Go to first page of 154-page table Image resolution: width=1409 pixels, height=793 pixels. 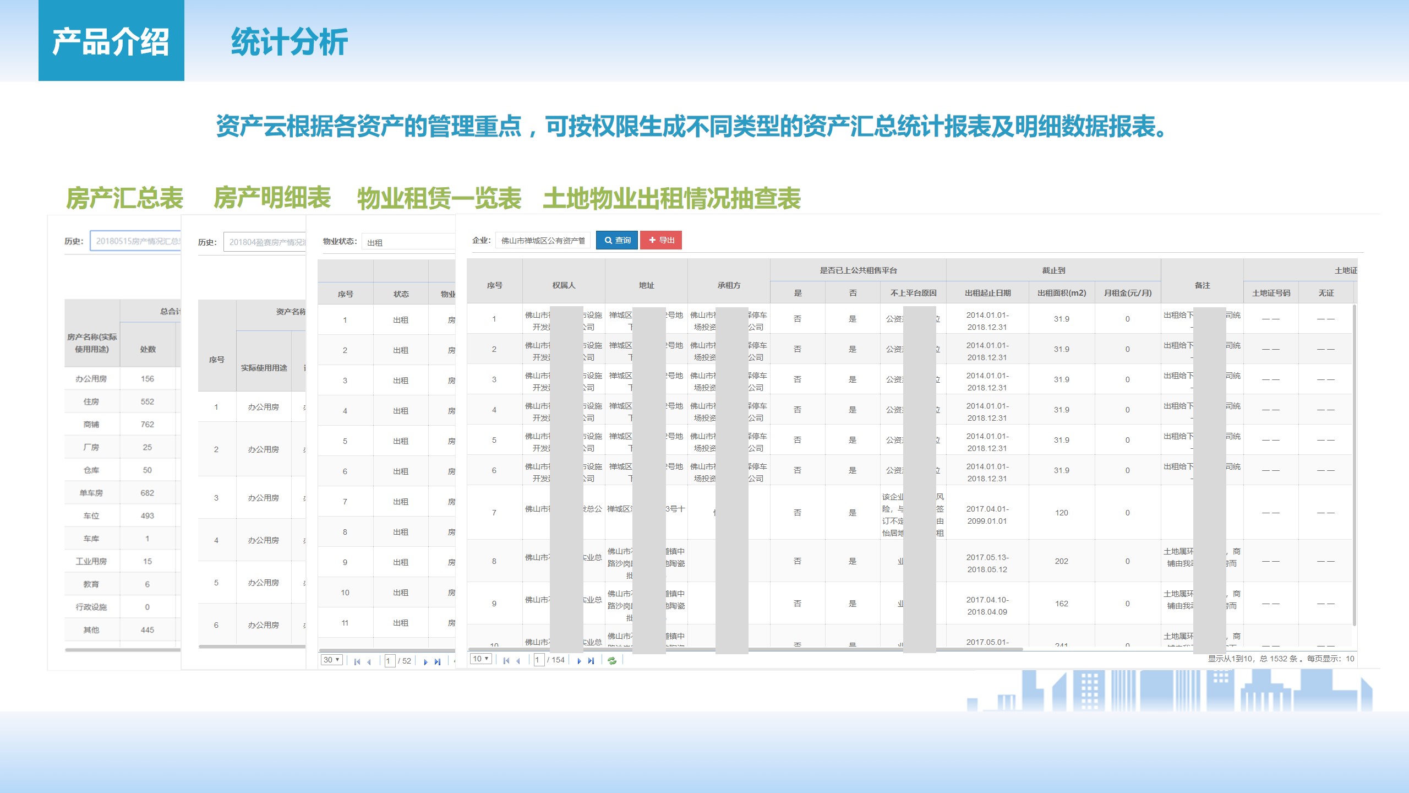click(506, 660)
